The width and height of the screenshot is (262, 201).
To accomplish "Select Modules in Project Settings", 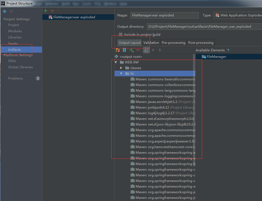I will (x=15, y=31).
